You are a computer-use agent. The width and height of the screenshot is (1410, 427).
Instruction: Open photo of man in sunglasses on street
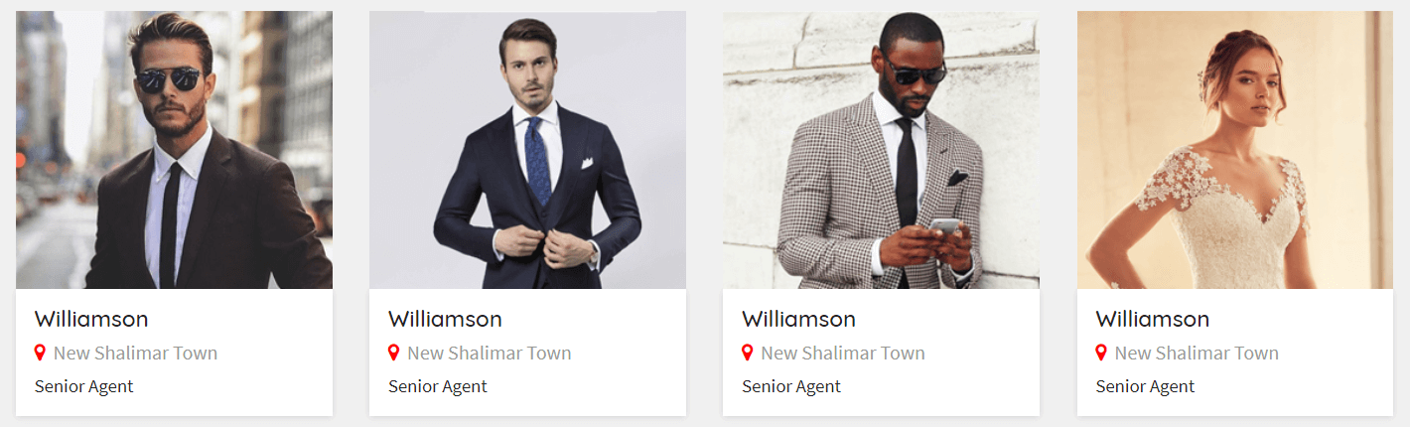pos(174,150)
